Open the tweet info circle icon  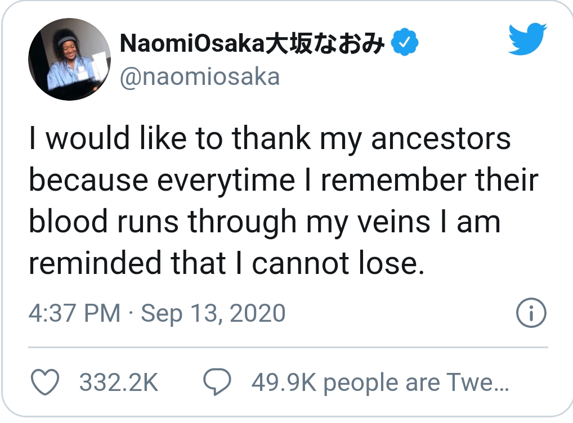pyautogui.click(x=531, y=313)
